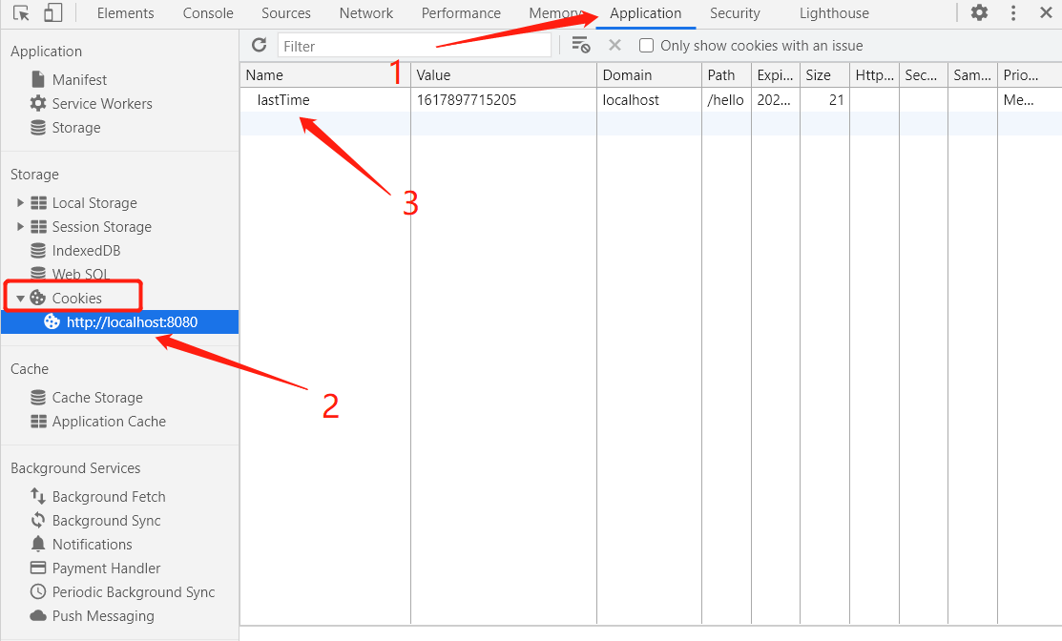The image size is (1062, 641).
Task: Open Cache Storage under Cache
Action: [95, 397]
